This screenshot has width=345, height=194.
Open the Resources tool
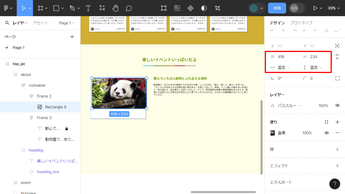tap(102, 8)
